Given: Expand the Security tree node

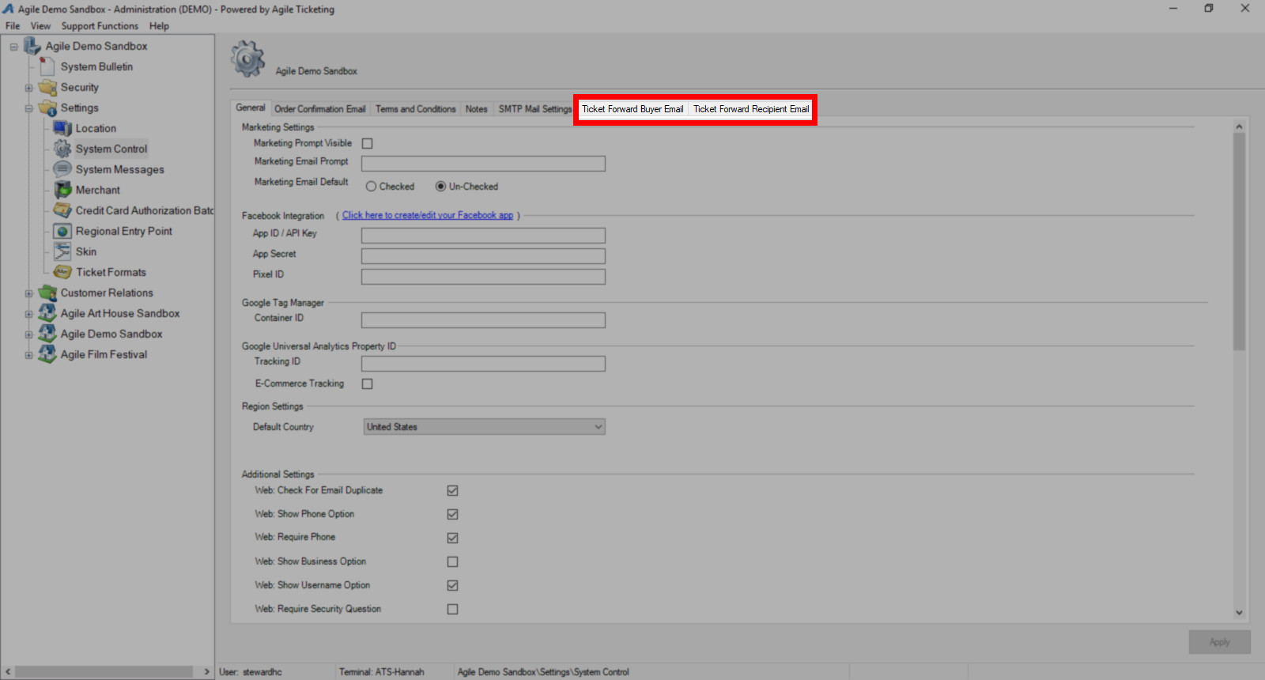Looking at the screenshot, I should pyautogui.click(x=28, y=88).
